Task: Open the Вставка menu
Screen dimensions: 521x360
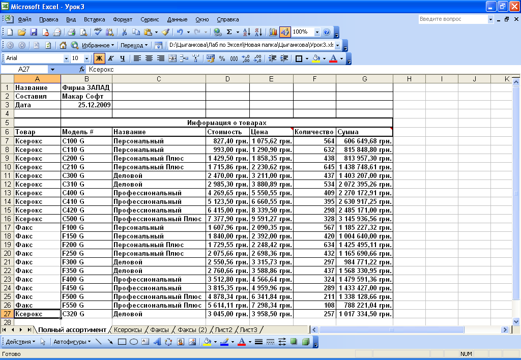Action: (94, 20)
